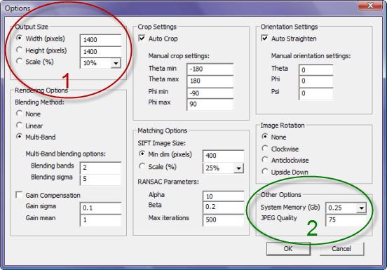Select None blending method
The width and height of the screenshot is (387, 270).
coord(19,114)
